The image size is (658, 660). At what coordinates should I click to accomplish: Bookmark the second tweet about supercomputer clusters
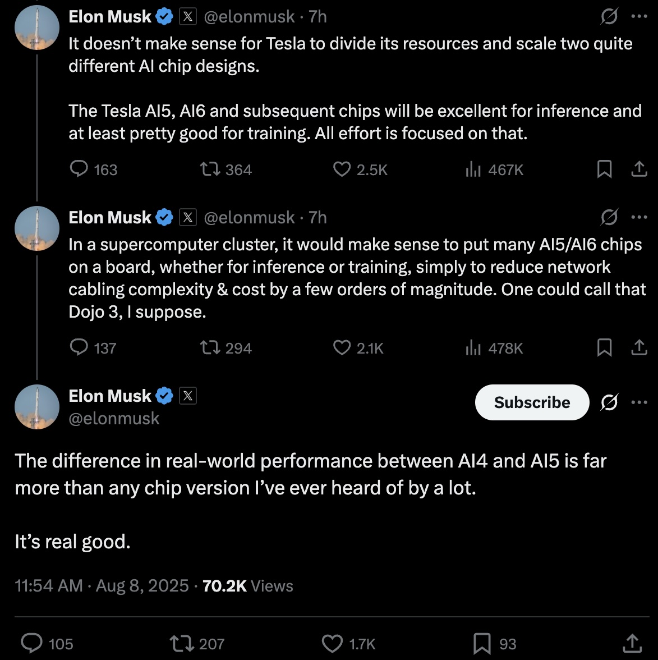point(604,347)
